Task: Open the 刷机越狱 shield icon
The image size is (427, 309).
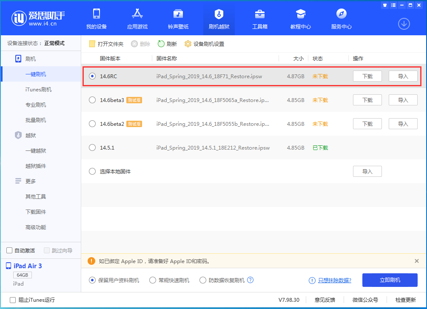Action: [x=219, y=14]
